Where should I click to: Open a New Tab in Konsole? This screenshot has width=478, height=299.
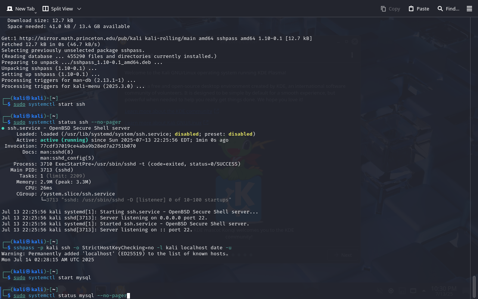point(21,9)
